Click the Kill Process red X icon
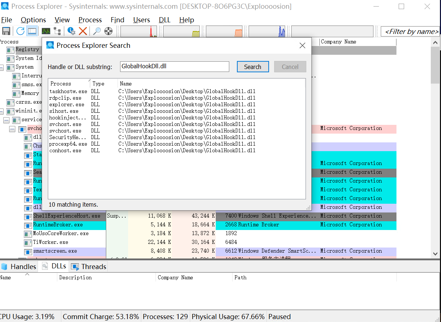 [83, 31]
